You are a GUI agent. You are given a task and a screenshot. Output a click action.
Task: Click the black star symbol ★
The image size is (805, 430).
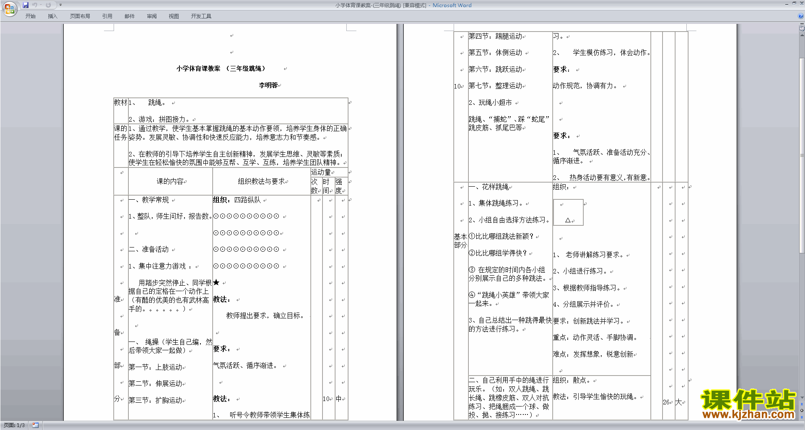click(x=216, y=282)
